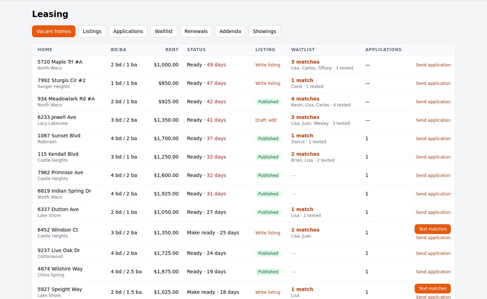The height and width of the screenshot is (299, 487).
Task: Click Write listing for 6452 Windsor Ct
Action: [268, 233]
